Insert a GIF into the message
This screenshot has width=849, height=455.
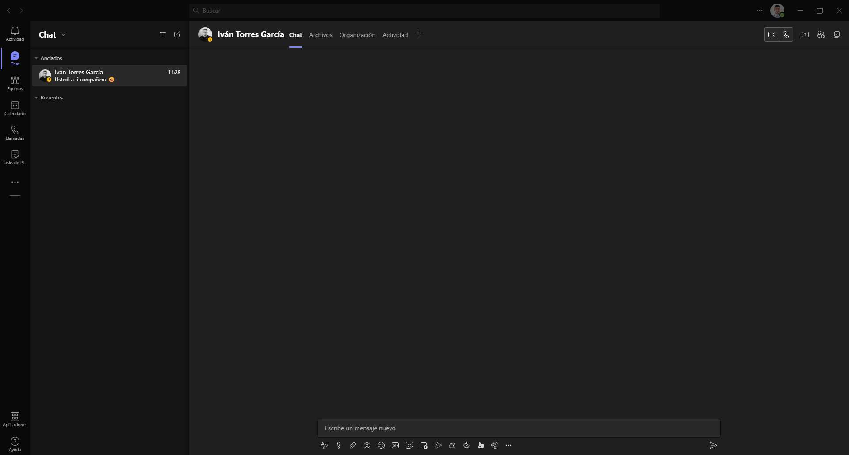coord(395,445)
